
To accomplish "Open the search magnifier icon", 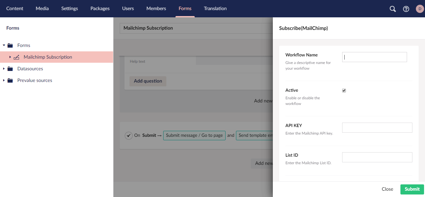I will (393, 9).
